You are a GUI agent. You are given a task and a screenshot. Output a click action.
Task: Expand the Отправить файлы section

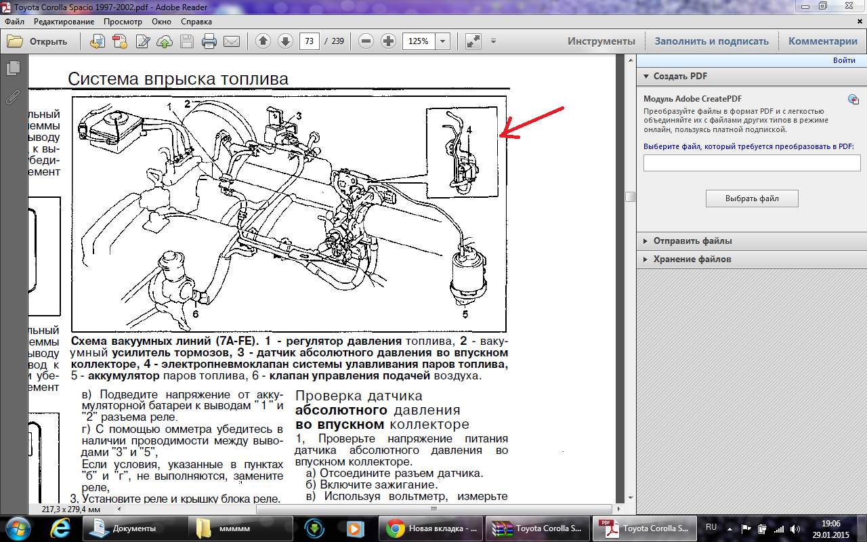pyautogui.click(x=646, y=241)
